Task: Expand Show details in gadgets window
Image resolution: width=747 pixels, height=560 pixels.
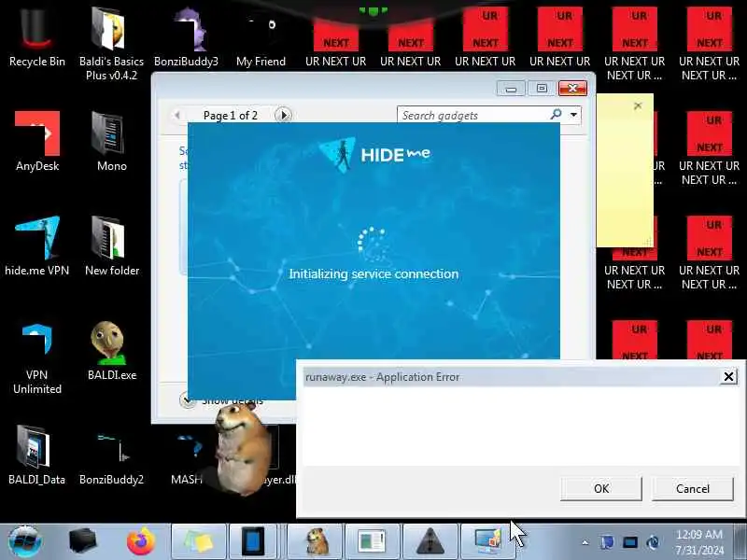Action: click(x=188, y=400)
